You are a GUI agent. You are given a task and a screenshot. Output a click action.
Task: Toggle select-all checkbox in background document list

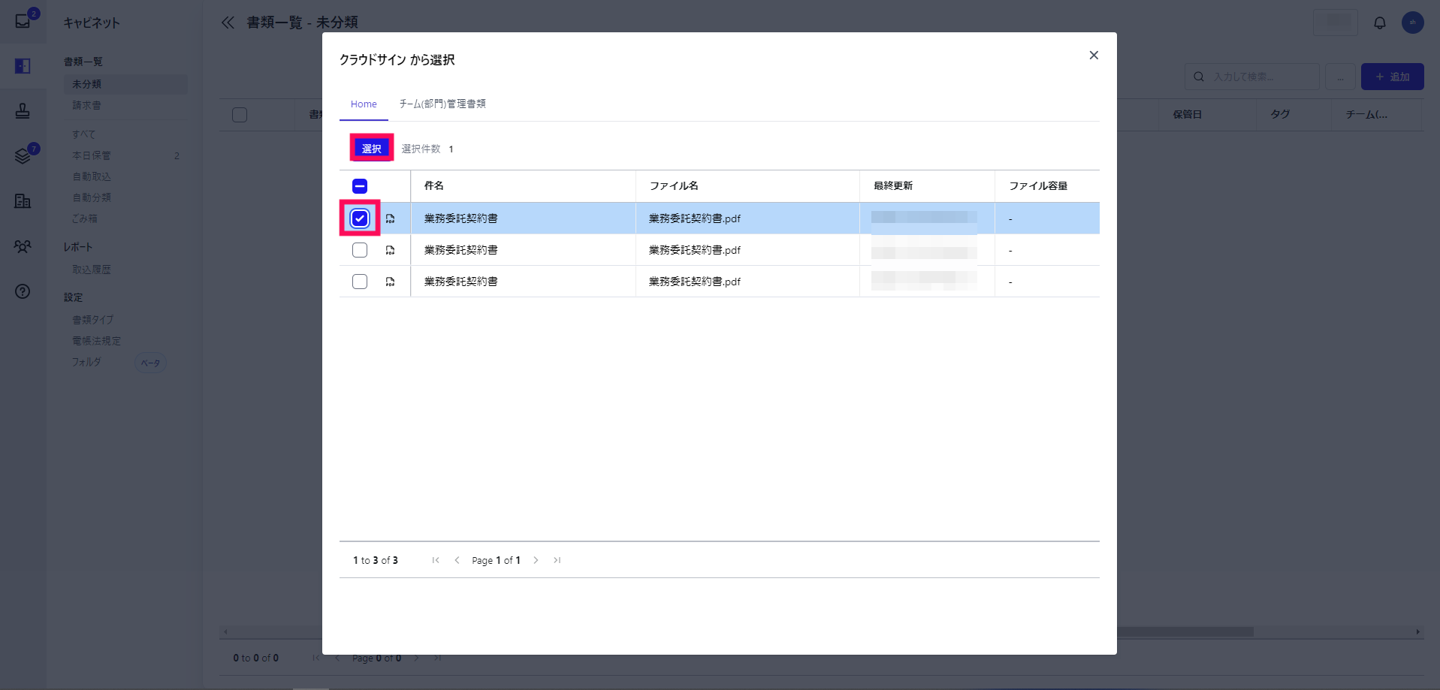click(240, 115)
